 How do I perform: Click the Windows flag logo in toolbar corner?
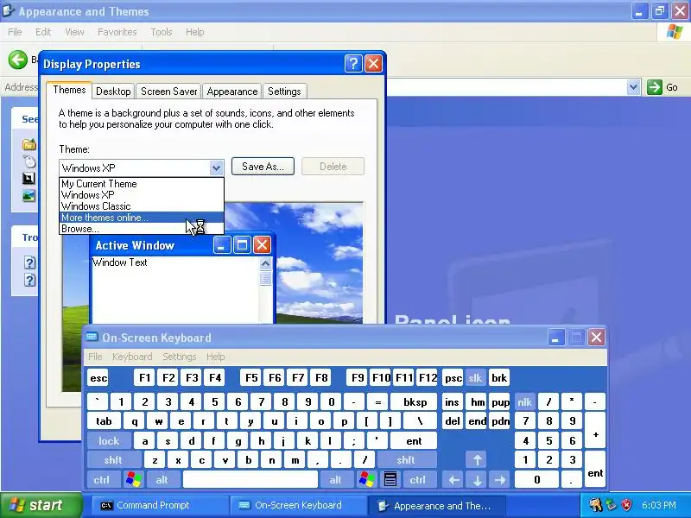675,32
